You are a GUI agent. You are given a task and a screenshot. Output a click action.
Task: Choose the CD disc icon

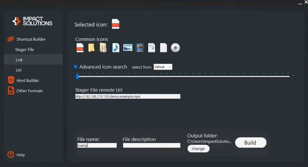(x=175, y=48)
